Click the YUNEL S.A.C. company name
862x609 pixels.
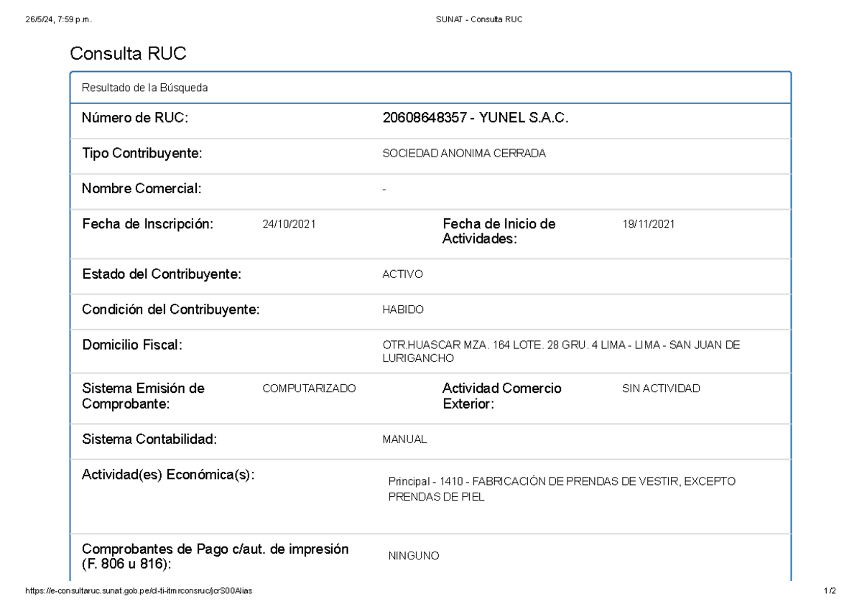tap(522, 118)
